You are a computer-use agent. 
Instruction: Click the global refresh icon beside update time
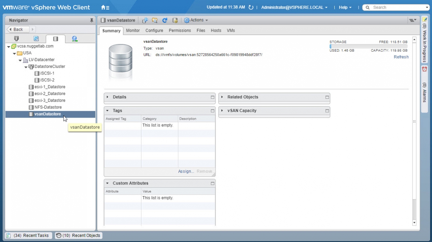click(x=251, y=8)
